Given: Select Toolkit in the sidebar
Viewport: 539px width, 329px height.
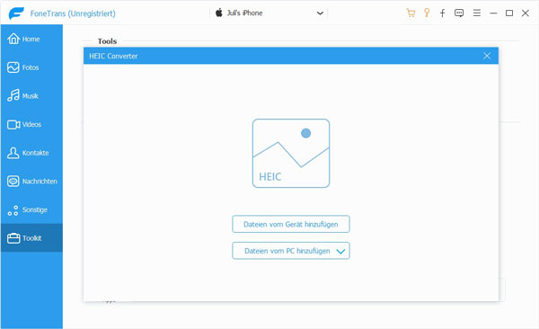Looking at the screenshot, I should pos(31,238).
